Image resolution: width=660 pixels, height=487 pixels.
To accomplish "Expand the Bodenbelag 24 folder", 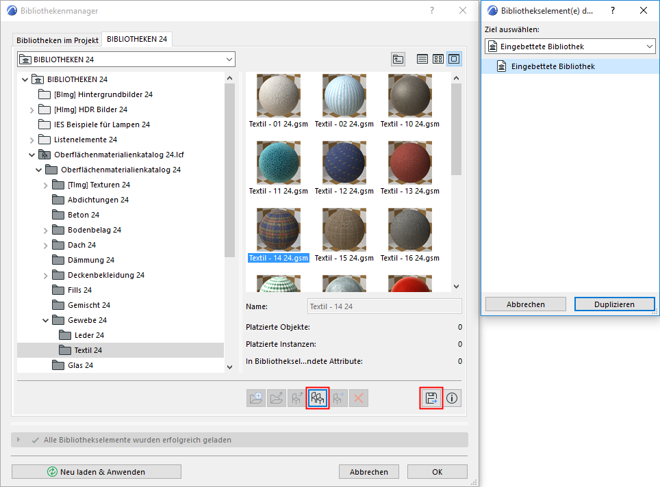I will click(x=45, y=231).
